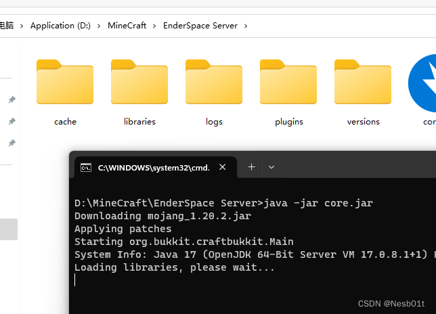
Task: Expand chevron after MineCraft breadcrumb
Action: click(154, 26)
